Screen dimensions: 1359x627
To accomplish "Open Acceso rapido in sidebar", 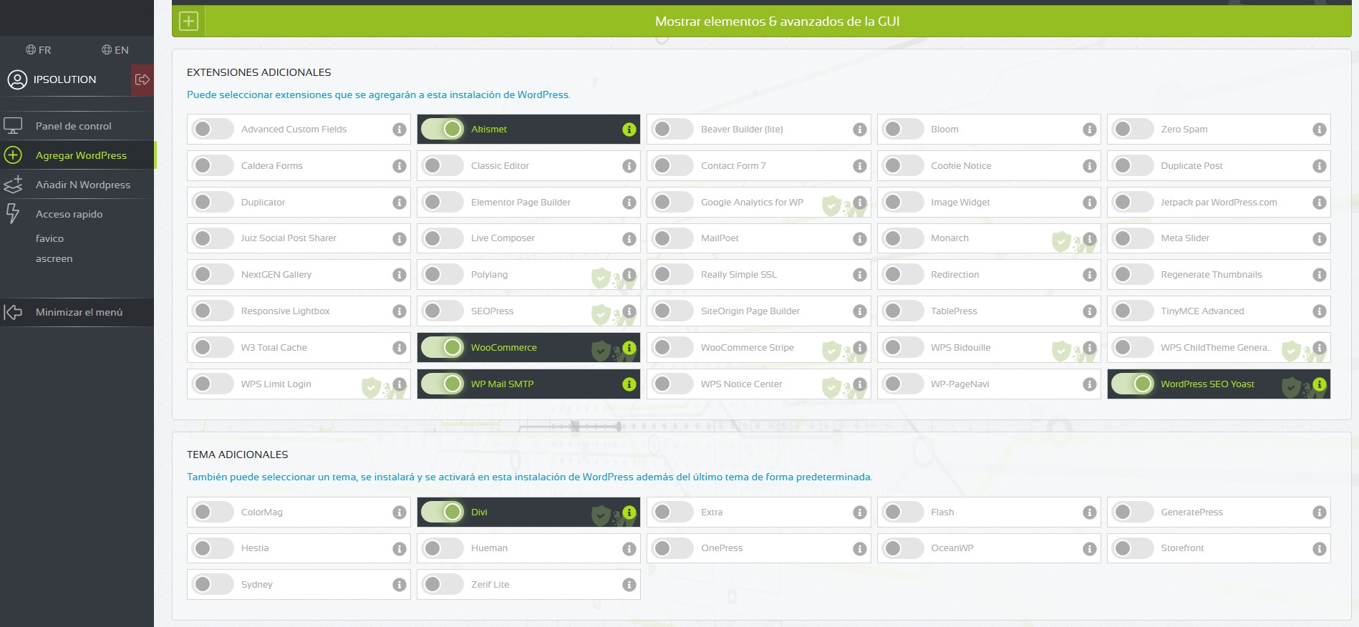I will [77, 214].
